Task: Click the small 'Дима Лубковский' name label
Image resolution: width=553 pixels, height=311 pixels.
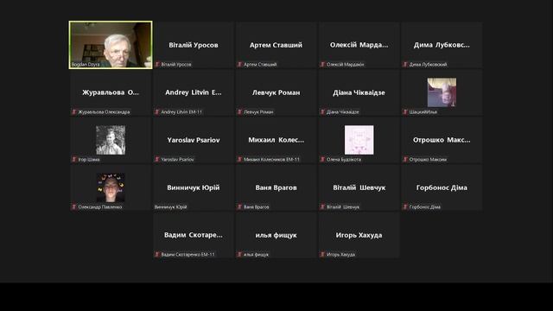Action: [x=429, y=65]
